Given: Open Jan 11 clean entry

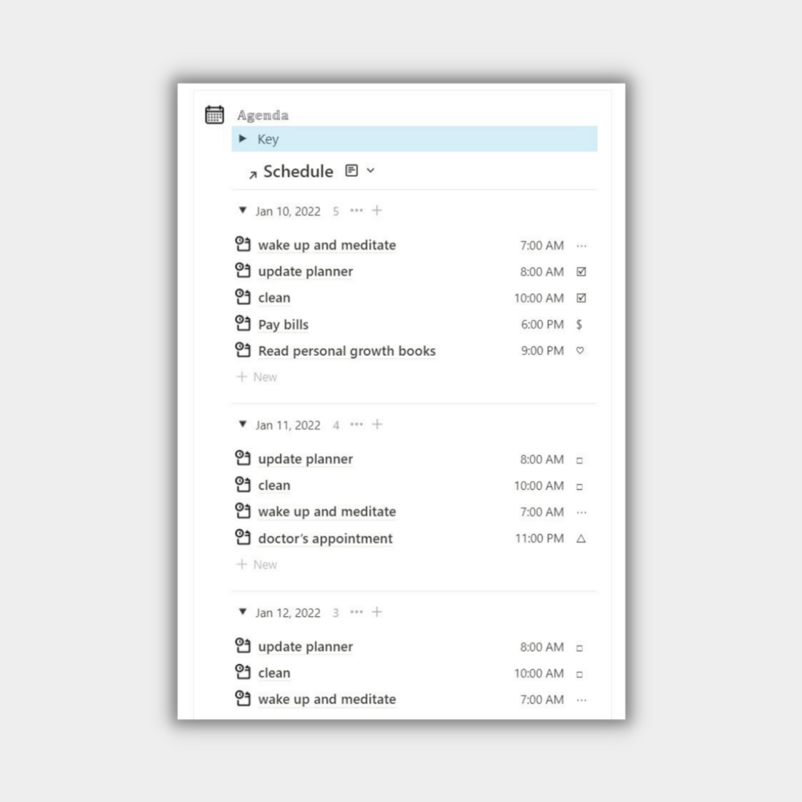Looking at the screenshot, I should (275, 485).
